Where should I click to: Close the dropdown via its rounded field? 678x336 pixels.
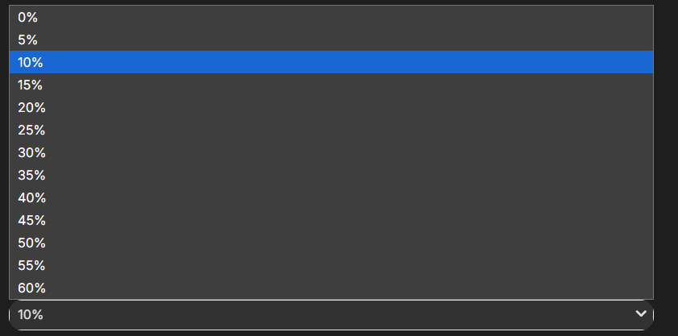pos(331,315)
